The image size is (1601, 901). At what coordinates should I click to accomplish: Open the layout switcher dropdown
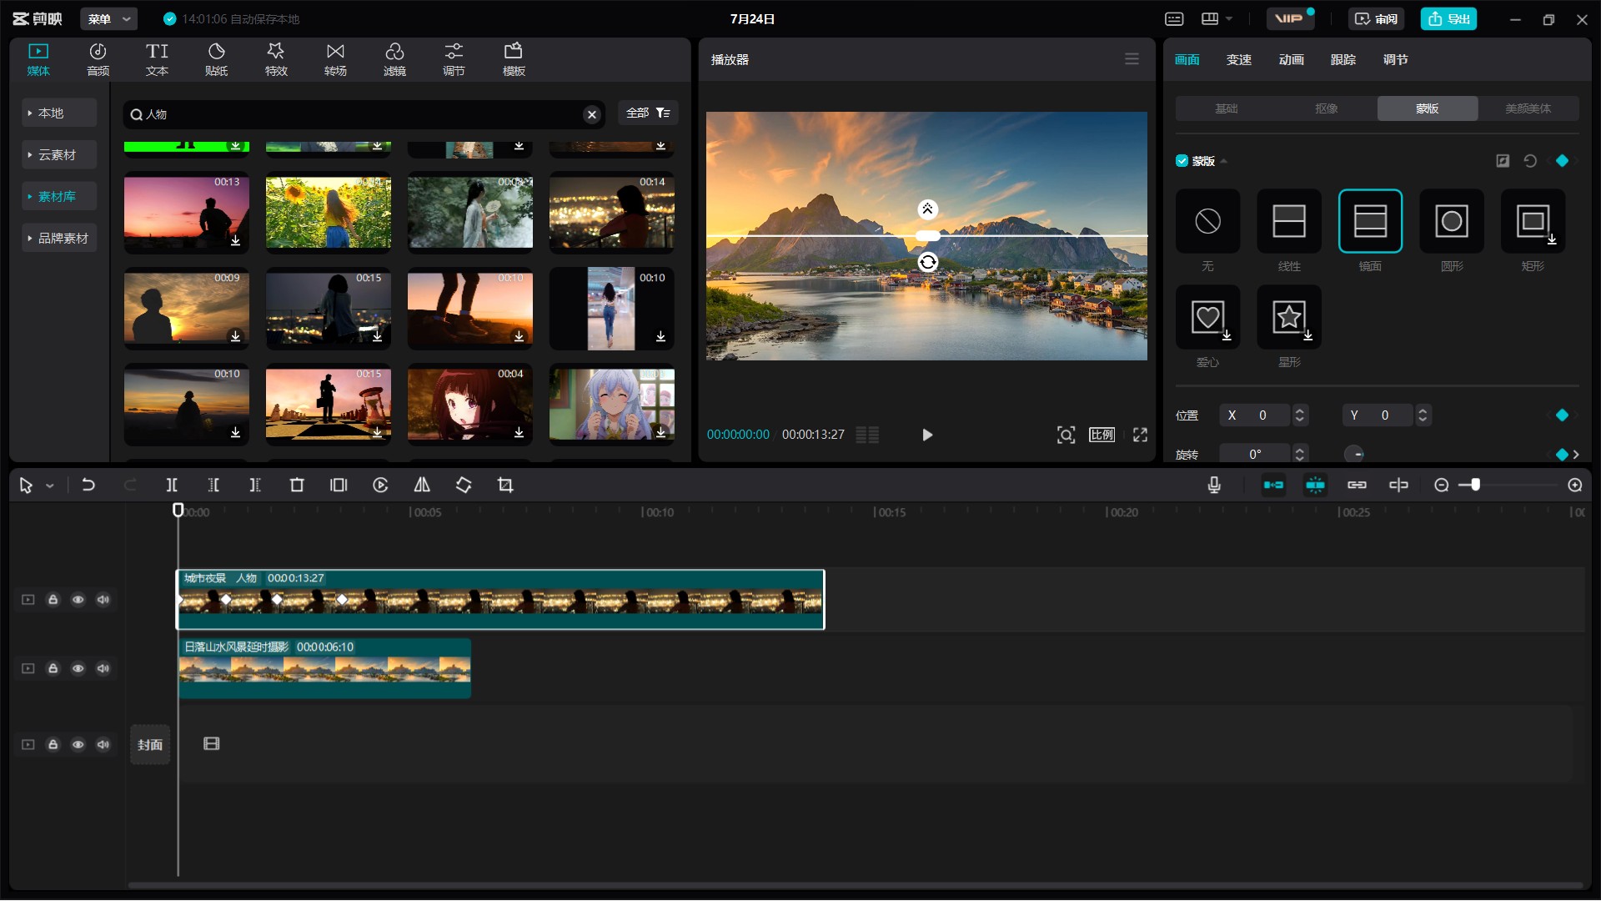(1217, 18)
